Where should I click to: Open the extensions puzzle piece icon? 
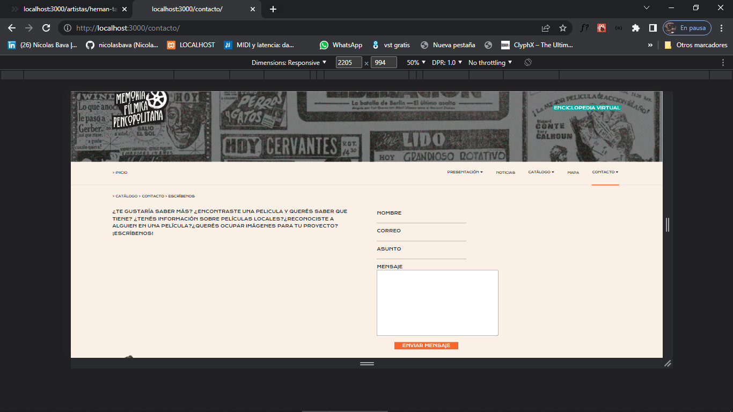point(635,28)
